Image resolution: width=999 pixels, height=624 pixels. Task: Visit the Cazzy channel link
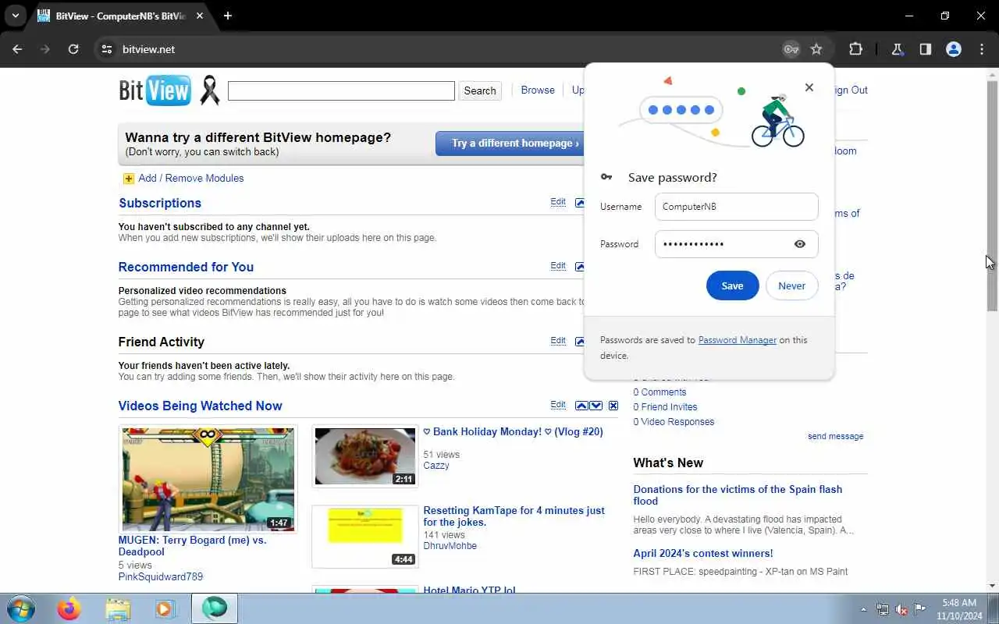coord(436,466)
